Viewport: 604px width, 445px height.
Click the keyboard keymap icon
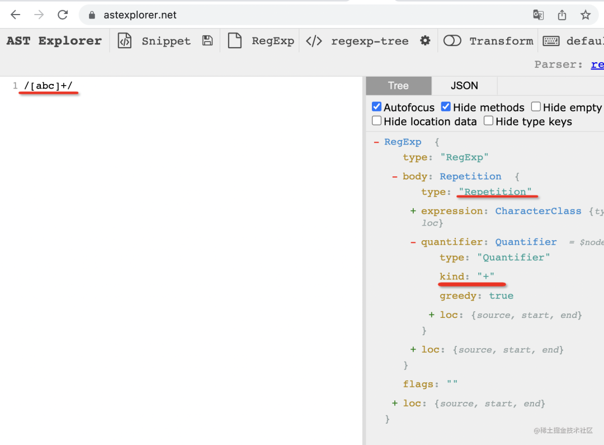tap(551, 40)
